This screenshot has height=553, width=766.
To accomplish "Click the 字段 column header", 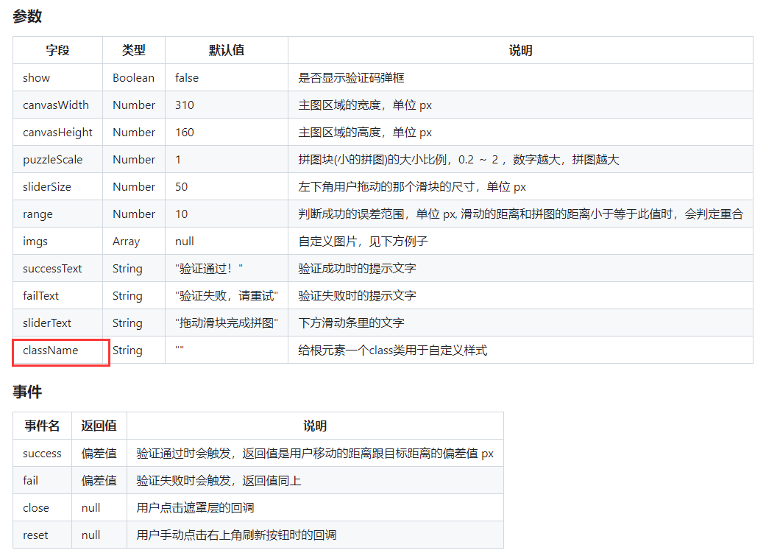I will (57, 49).
